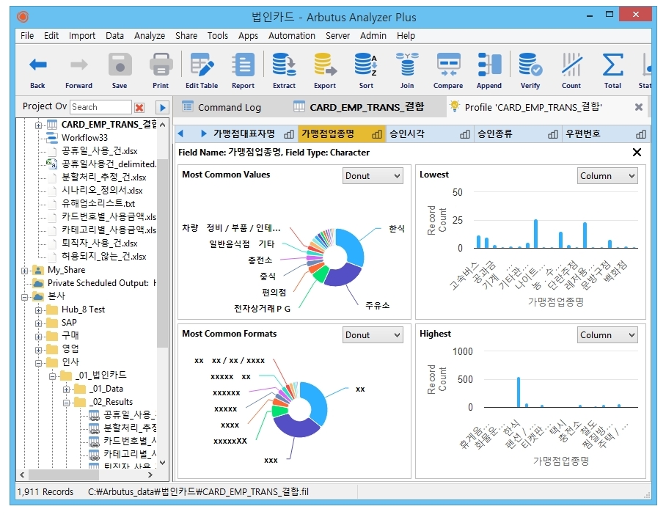The image size is (666, 520).
Task: Open Highest chart type dropdown
Action: click(607, 335)
